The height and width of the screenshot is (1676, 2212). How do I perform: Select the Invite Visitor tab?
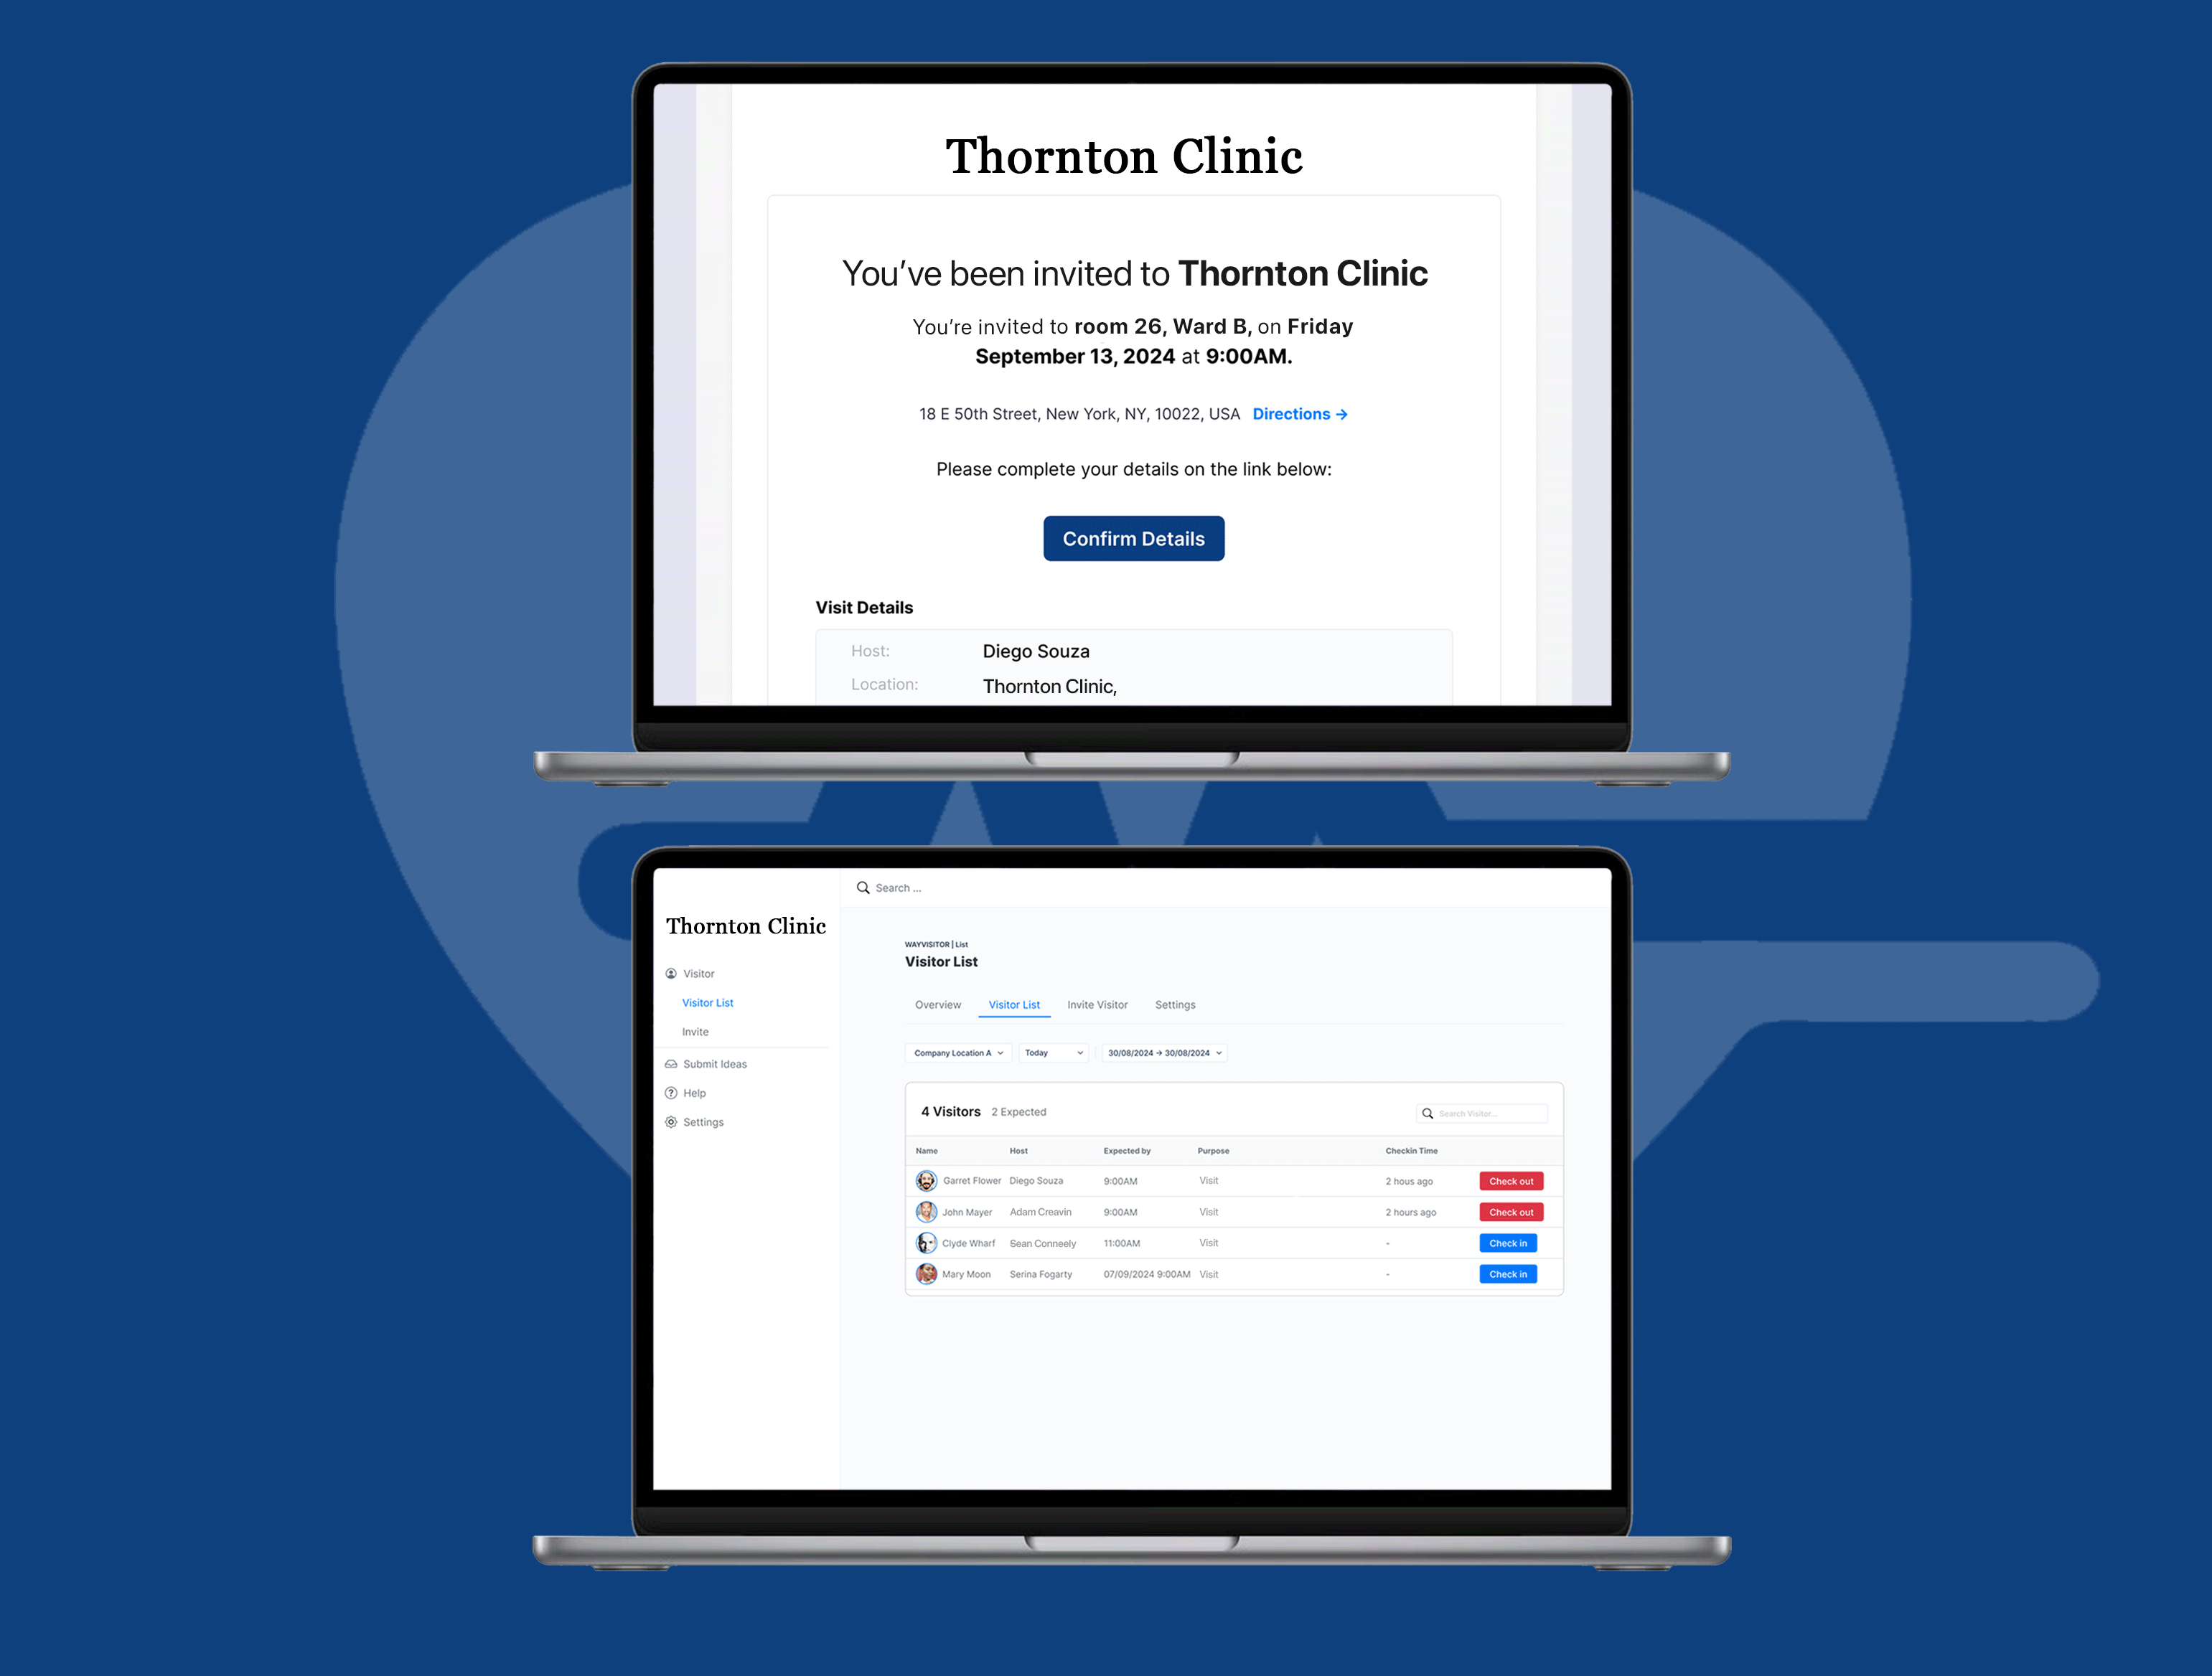click(x=1095, y=1005)
